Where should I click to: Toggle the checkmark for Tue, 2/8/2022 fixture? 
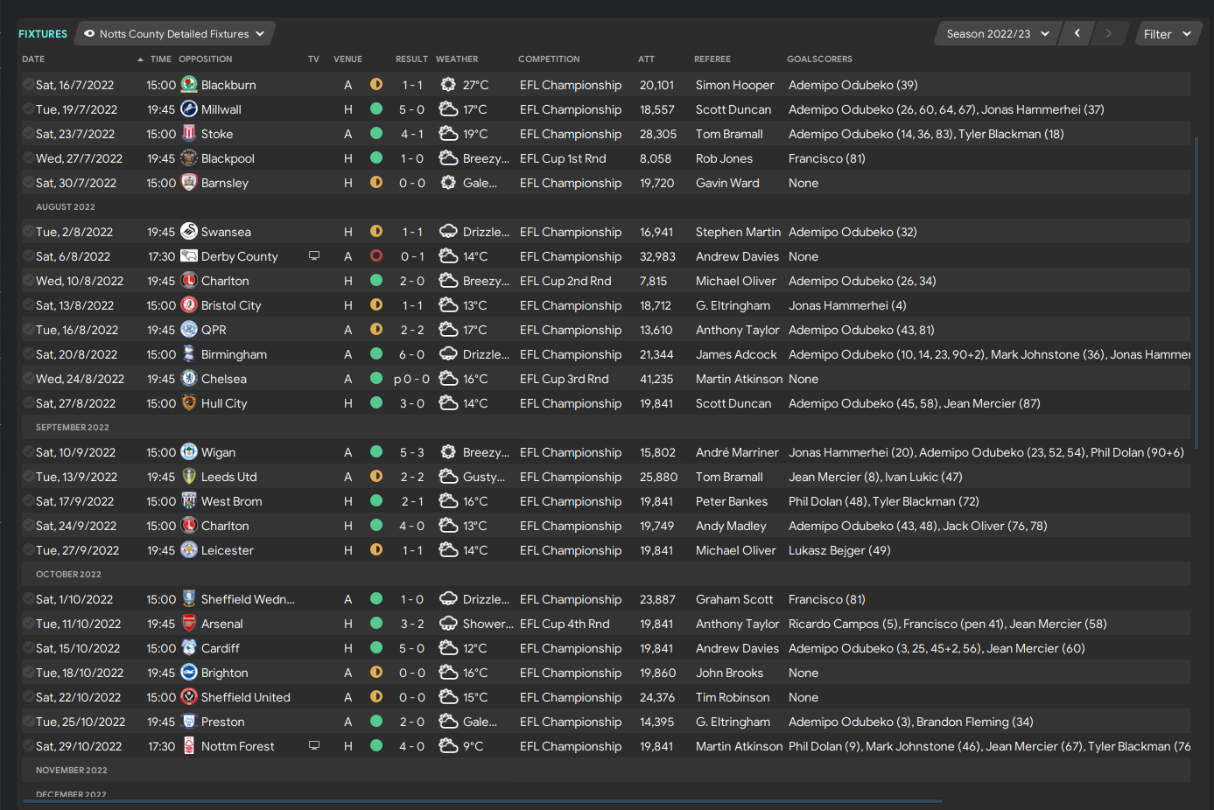pos(28,232)
